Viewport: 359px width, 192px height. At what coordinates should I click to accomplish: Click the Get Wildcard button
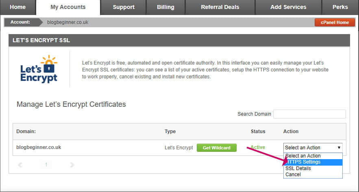coord(217,148)
